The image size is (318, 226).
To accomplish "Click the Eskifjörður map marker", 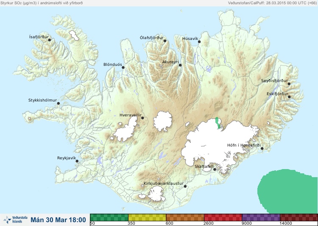I will [x=289, y=97].
